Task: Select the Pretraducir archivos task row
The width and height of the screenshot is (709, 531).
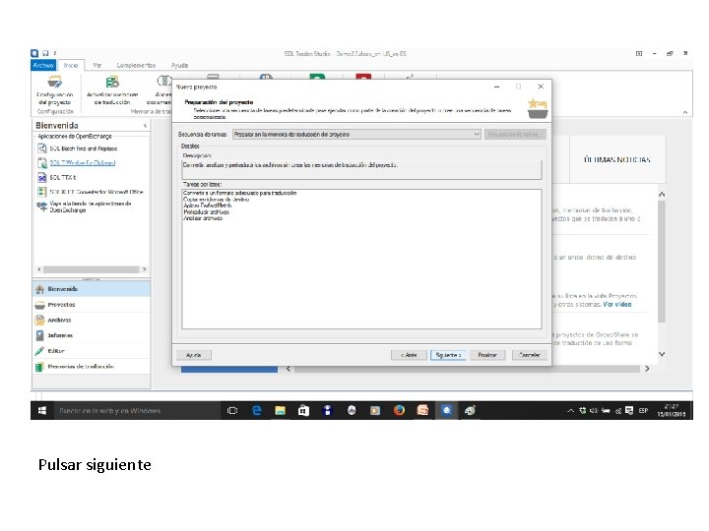Action: point(206,211)
